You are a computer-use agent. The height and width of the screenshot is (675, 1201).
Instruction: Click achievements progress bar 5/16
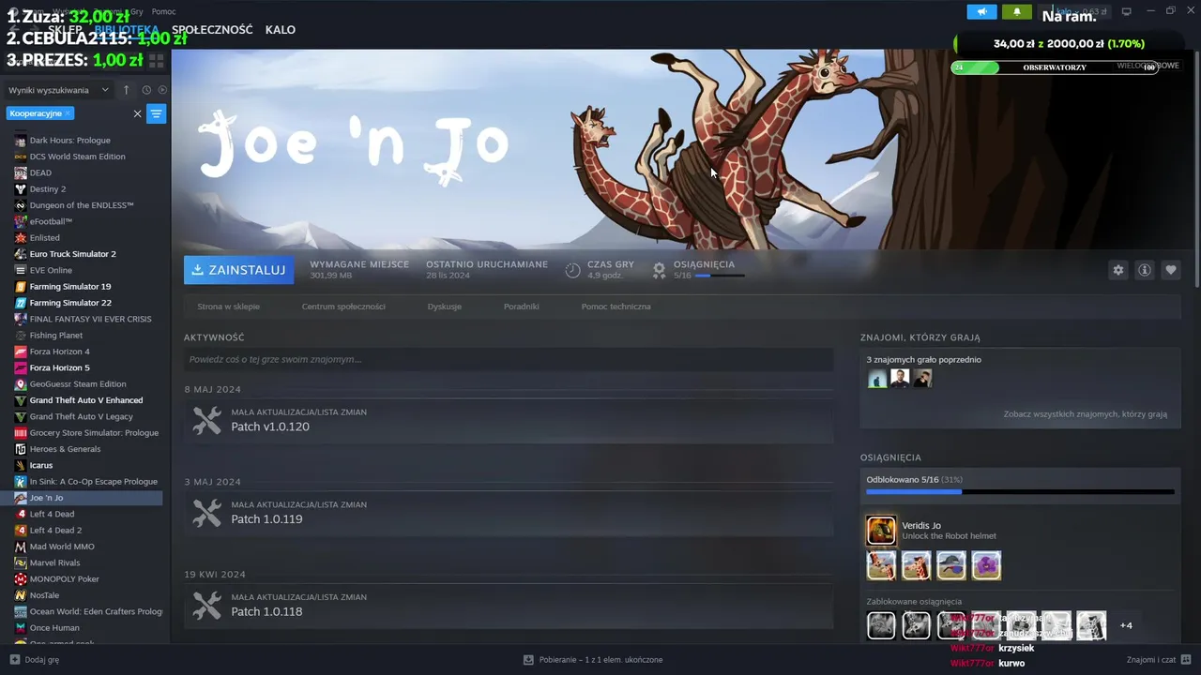pos(1020,491)
